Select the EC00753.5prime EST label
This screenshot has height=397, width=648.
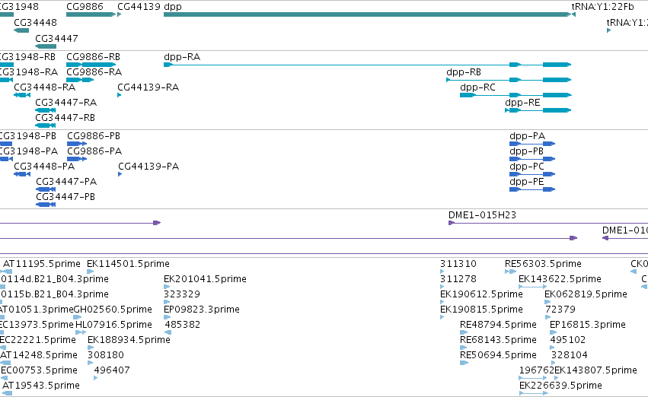(x=40, y=370)
